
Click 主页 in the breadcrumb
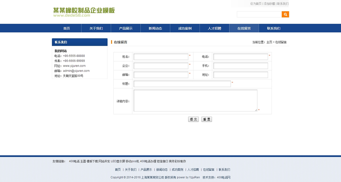point(269,42)
